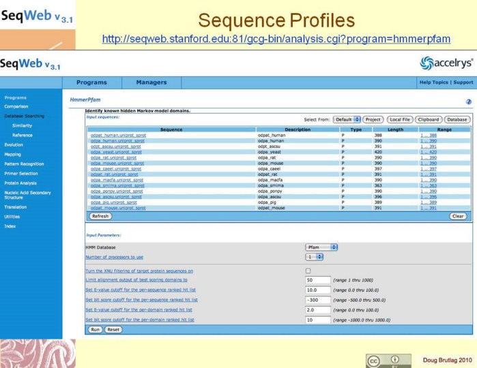Choose Local File as sequence source
This screenshot has width=477, height=368.
[x=400, y=119]
